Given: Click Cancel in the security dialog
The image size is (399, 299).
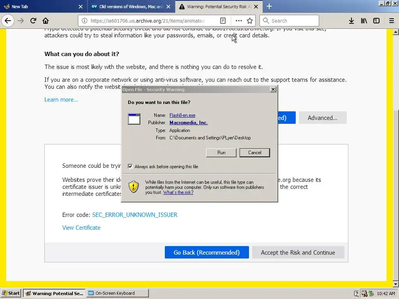Looking at the screenshot, I should point(254,153).
